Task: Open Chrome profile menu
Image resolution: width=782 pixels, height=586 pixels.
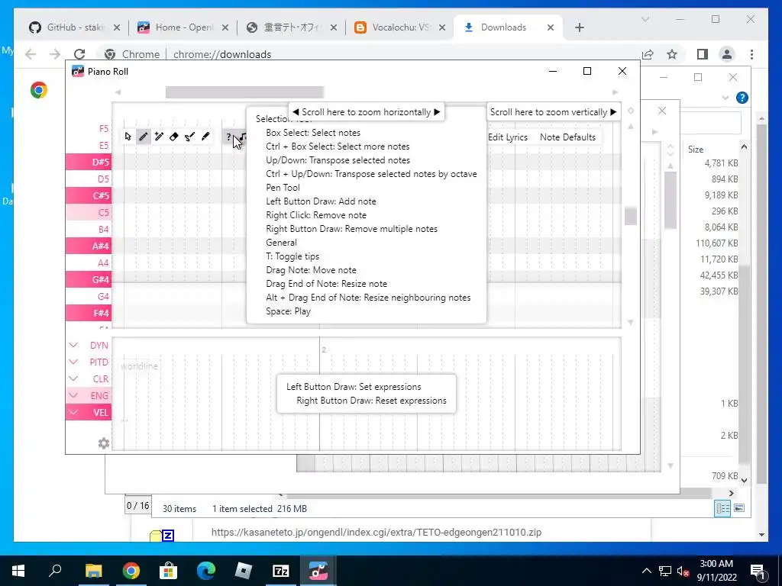Action: coord(727,54)
